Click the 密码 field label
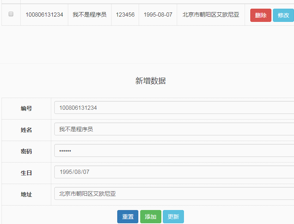This screenshot has width=294, height=224. 26,151
